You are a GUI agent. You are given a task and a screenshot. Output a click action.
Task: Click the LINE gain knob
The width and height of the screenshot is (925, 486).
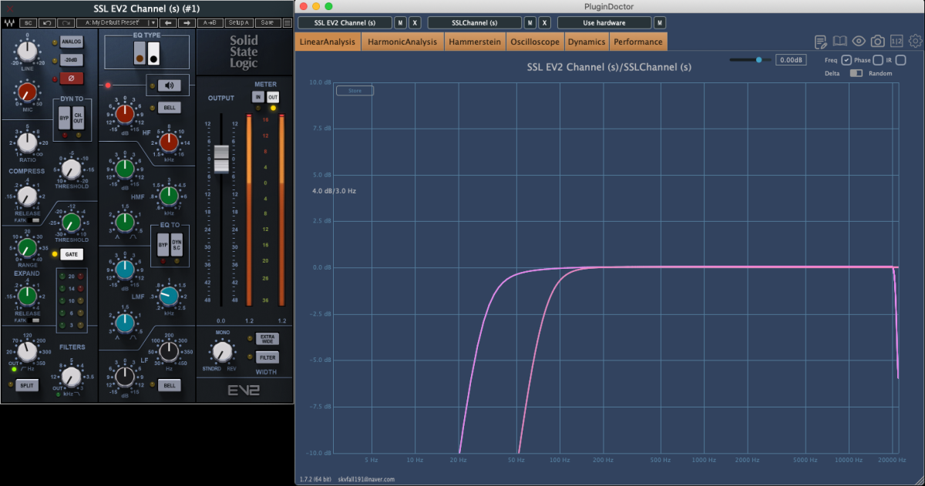point(27,52)
